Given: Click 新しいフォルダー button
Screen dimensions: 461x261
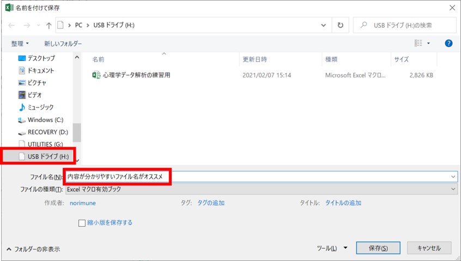Looking at the screenshot, I should [x=63, y=44].
